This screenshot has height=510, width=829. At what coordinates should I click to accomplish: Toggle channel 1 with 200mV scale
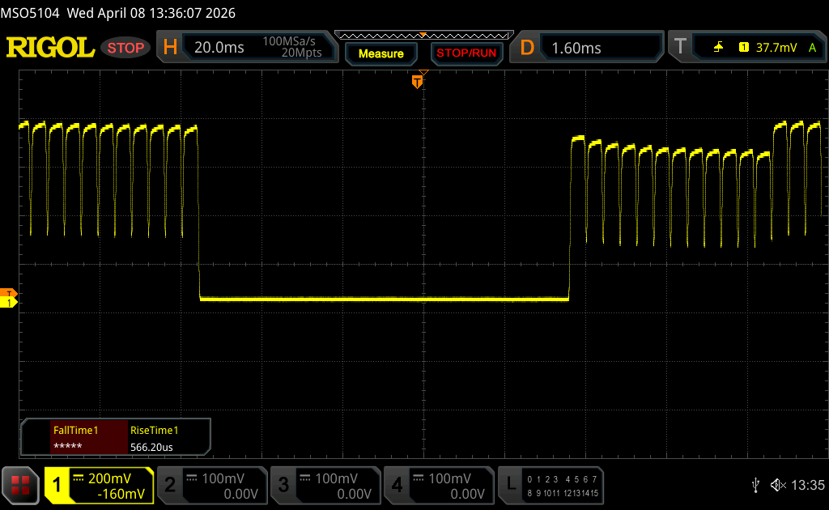pyautogui.click(x=99, y=485)
